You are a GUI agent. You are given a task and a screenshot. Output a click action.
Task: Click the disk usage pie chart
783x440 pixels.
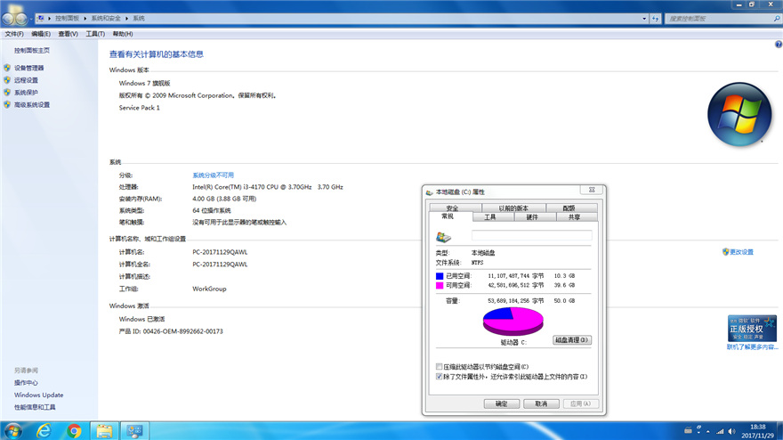coord(513,322)
